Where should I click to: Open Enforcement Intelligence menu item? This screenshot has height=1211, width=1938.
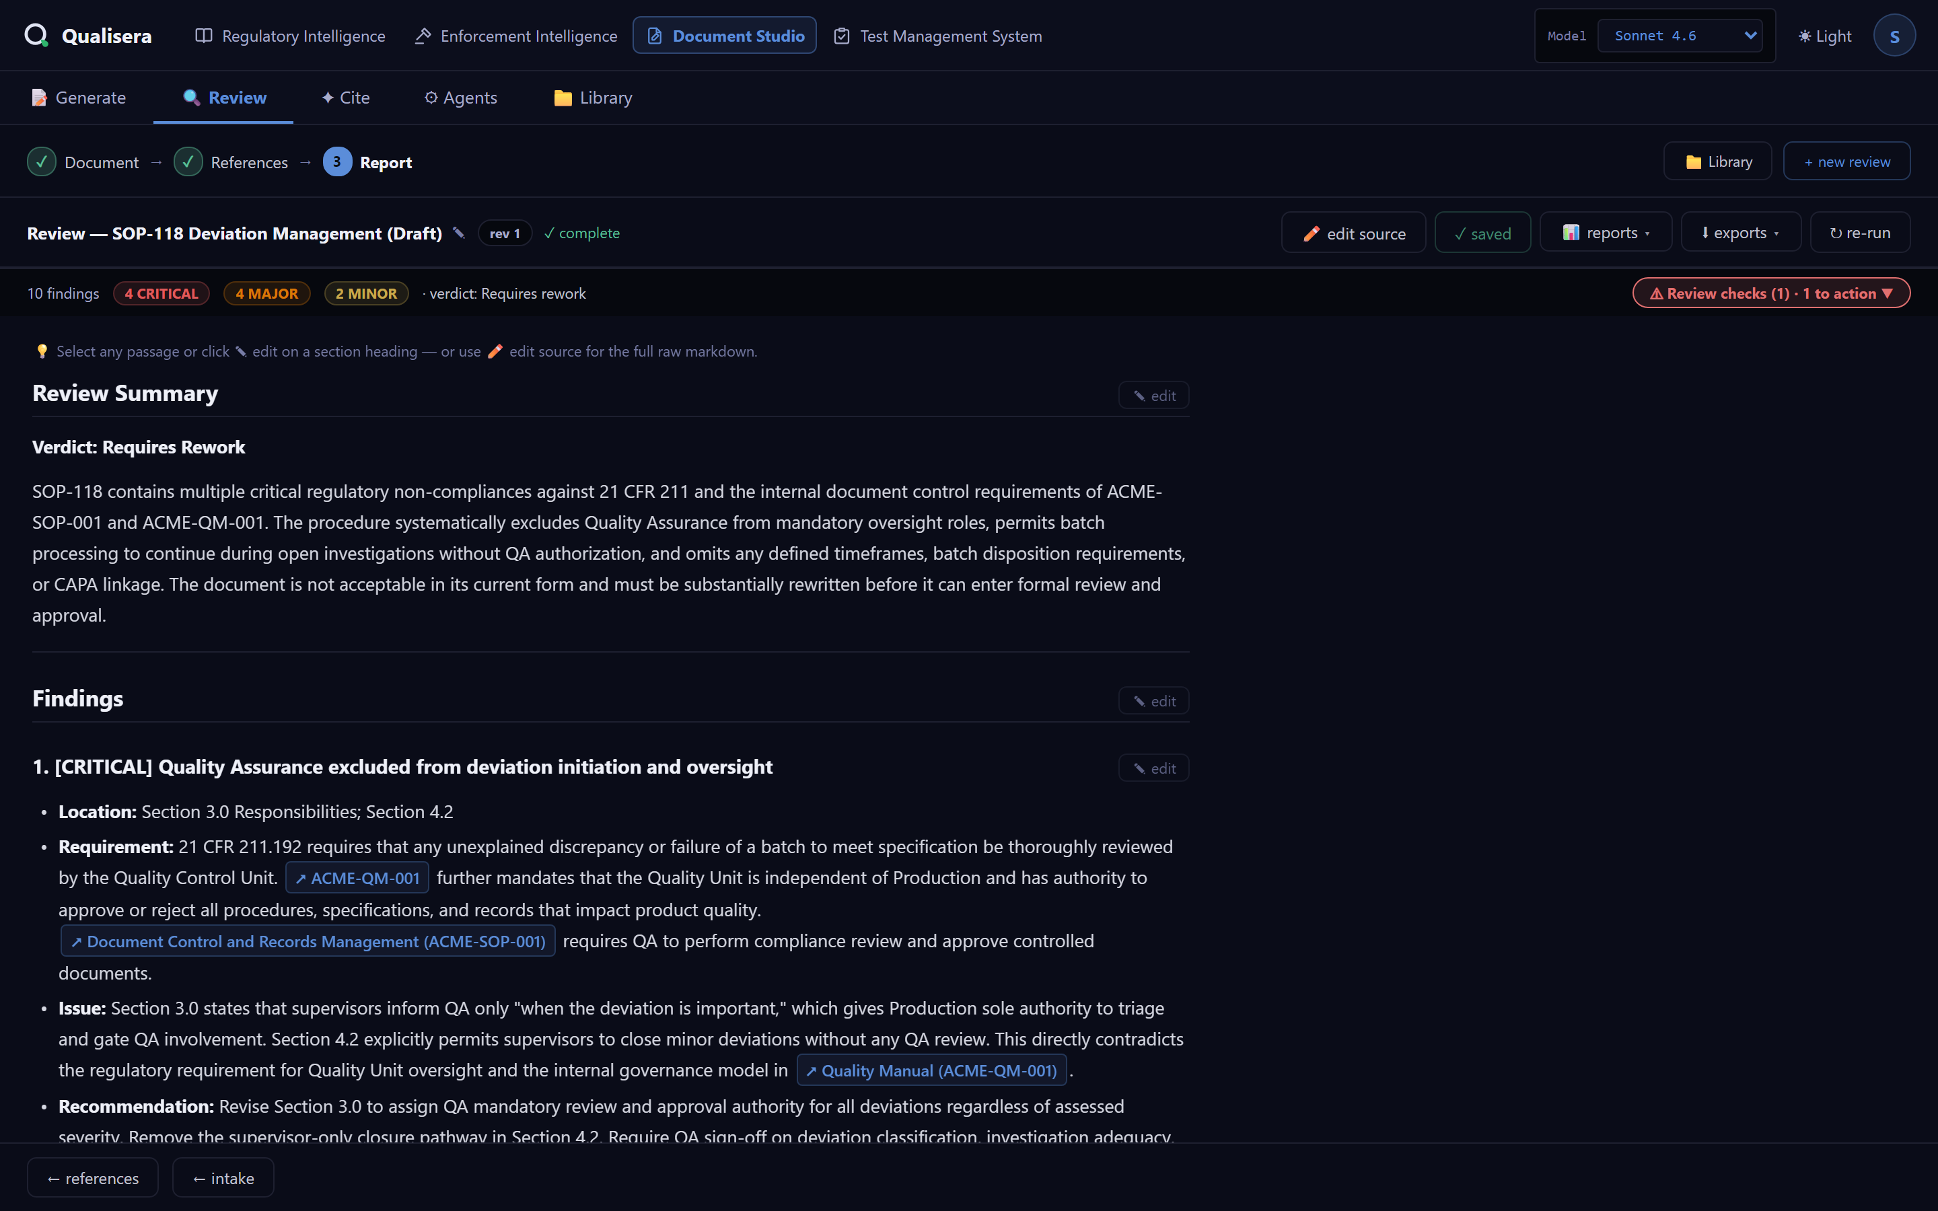click(x=515, y=36)
